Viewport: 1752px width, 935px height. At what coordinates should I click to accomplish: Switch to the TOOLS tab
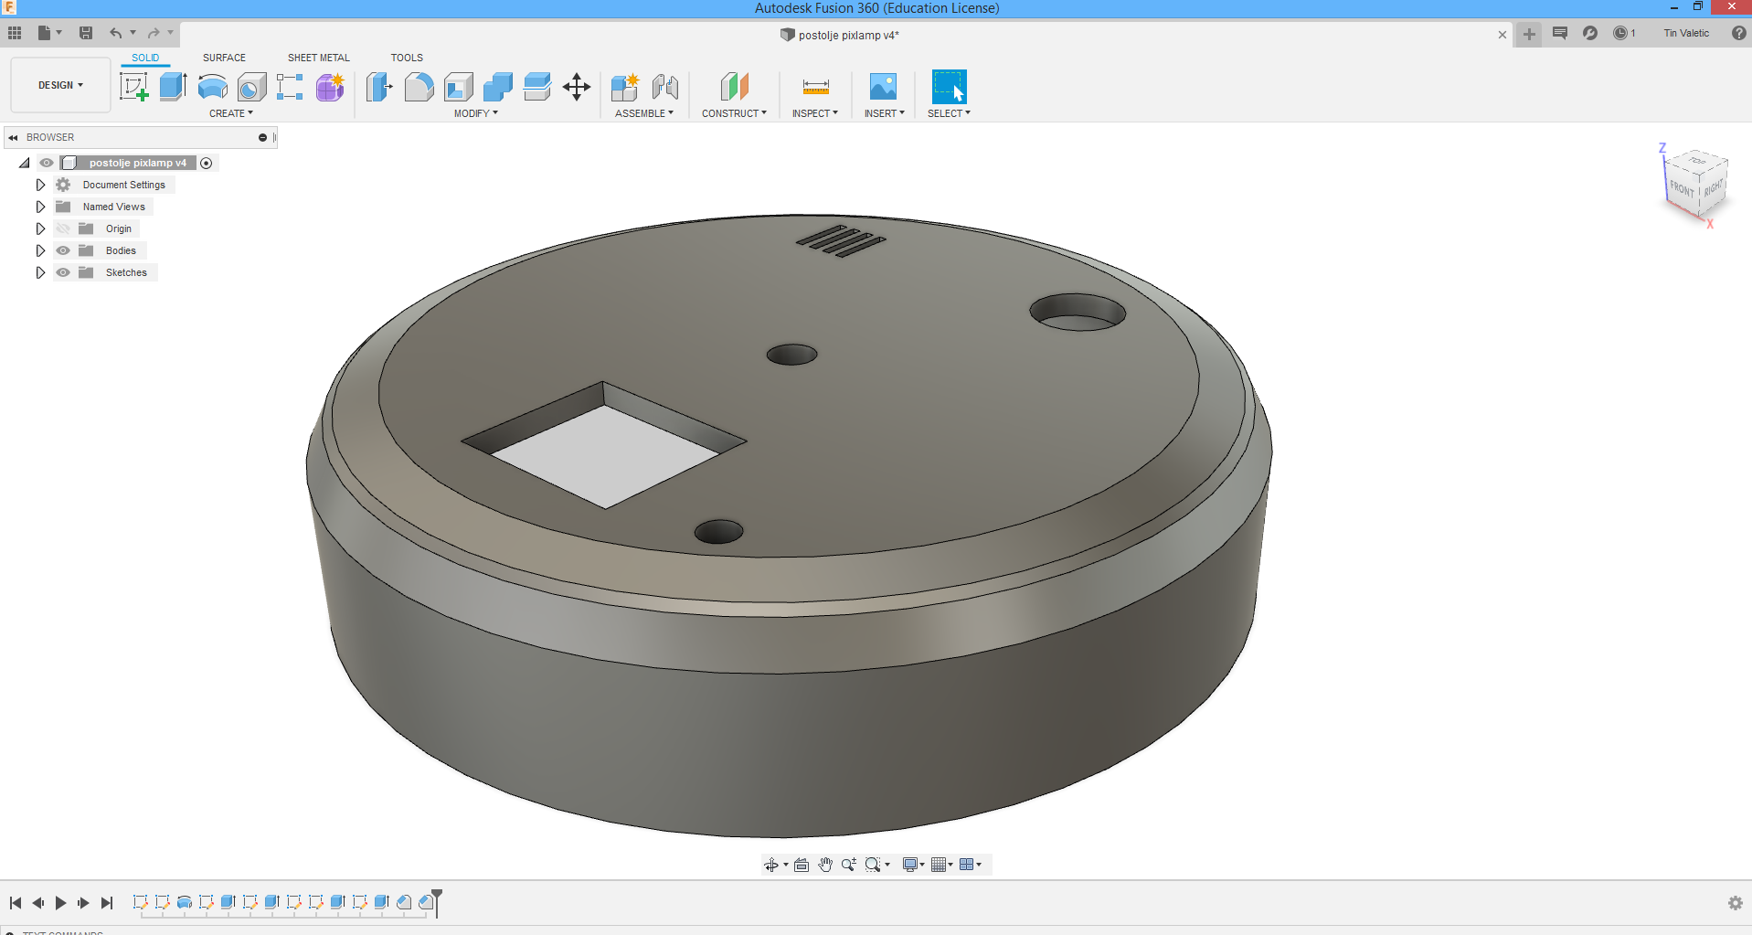(x=407, y=58)
